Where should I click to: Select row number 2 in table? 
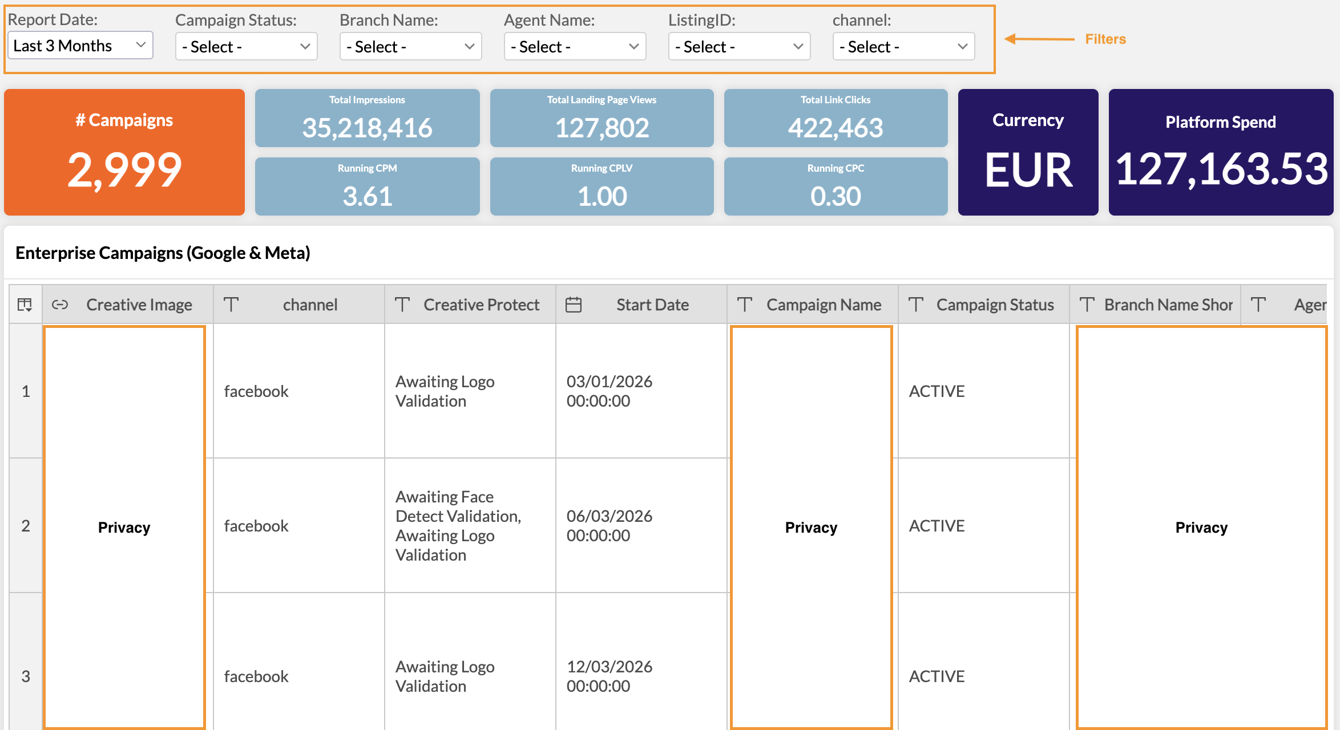(26, 525)
